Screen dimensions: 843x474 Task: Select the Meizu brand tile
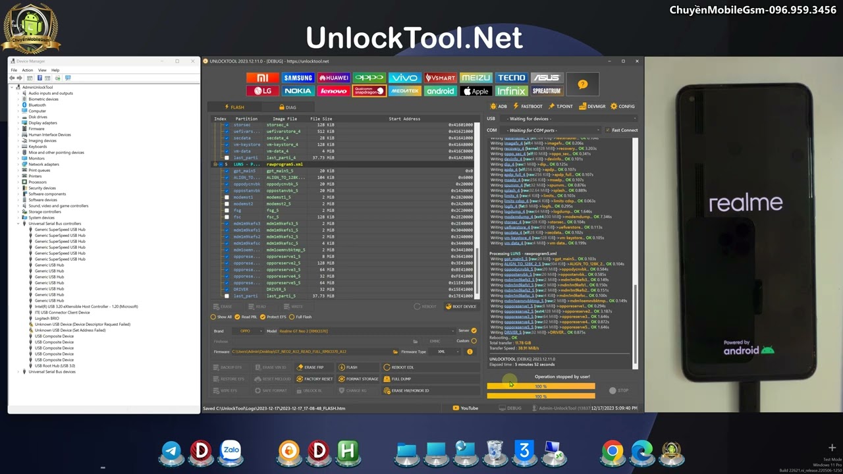pyautogui.click(x=476, y=78)
